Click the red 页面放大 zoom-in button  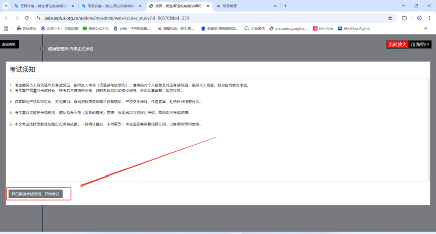397,44
